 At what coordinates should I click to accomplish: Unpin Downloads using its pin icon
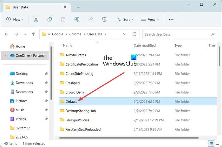46,83
